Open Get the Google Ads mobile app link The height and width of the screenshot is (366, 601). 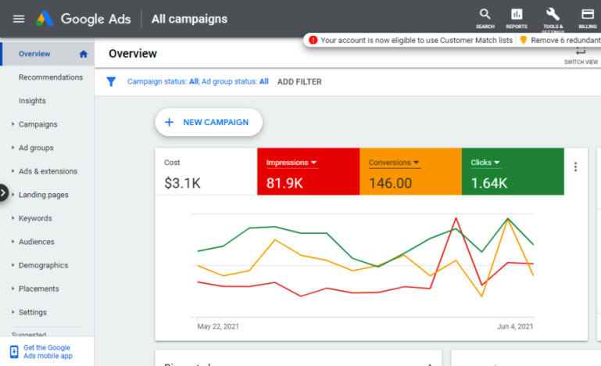tap(47, 351)
